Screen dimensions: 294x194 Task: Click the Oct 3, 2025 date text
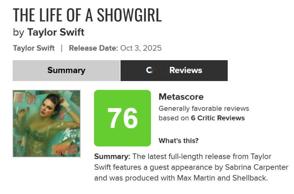(x=141, y=48)
